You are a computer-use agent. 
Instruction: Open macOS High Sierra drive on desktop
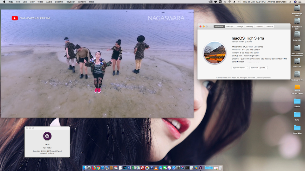[x=297, y=11]
